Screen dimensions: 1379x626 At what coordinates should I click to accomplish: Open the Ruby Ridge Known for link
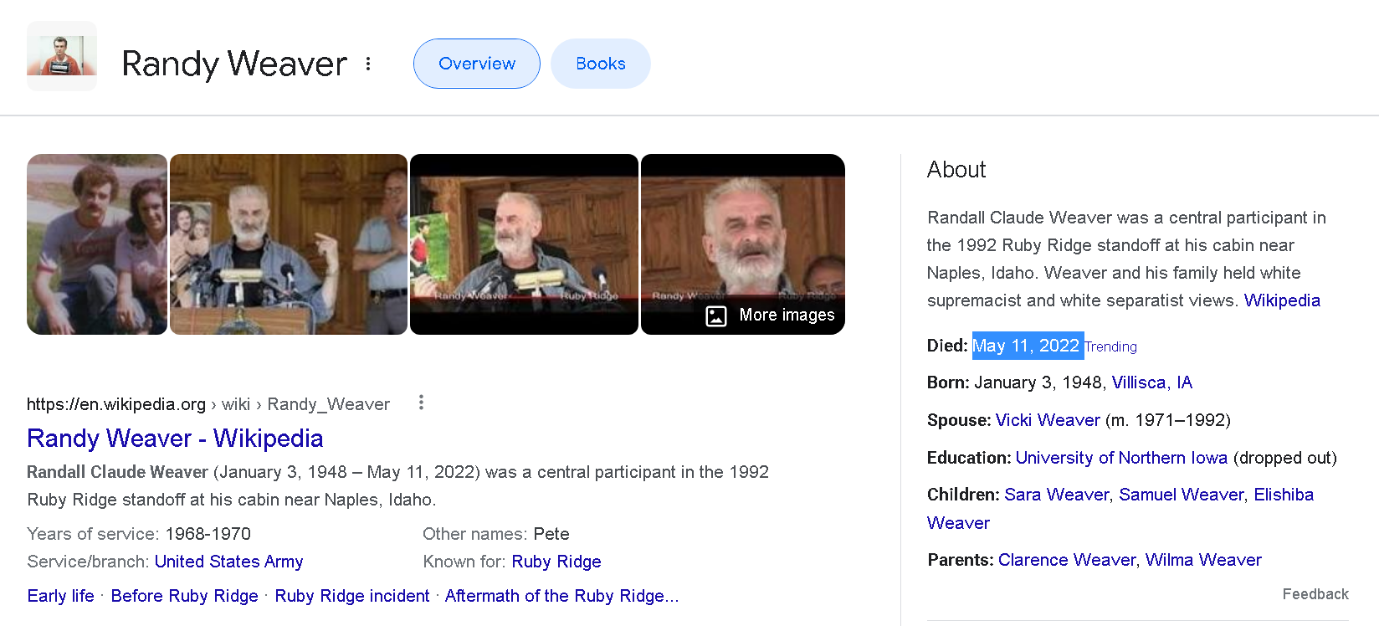[556, 562]
